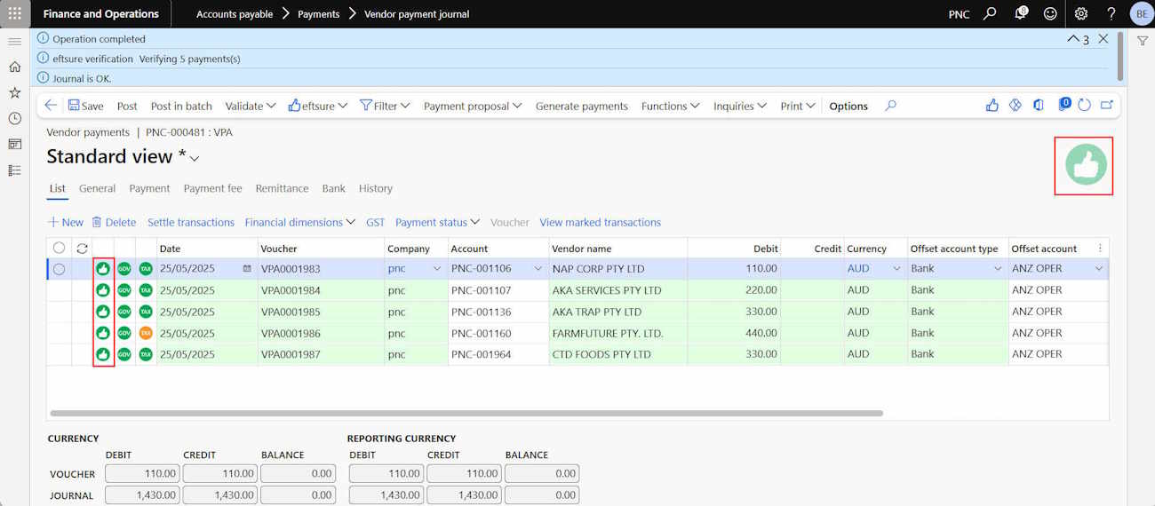
Task: Expand the navigation pane hamburger menu
Action: click(x=14, y=42)
